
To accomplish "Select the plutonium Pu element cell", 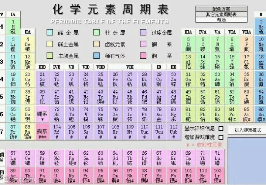I will (86, 175).
